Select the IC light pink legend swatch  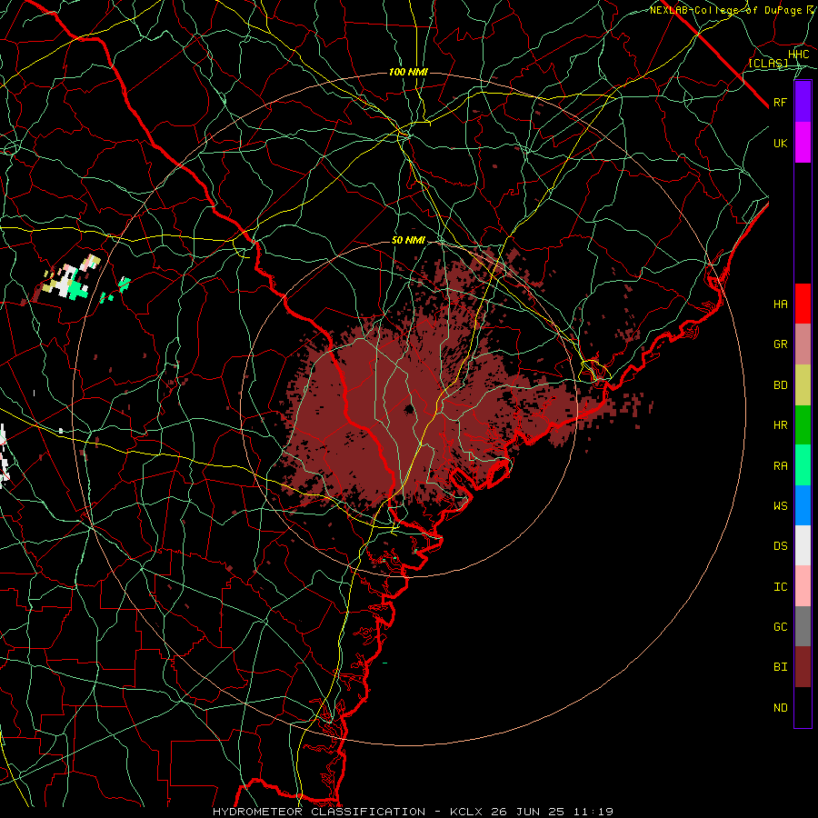click(803, 586)
